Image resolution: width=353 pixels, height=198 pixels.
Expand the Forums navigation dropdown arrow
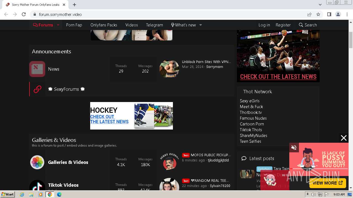click(x=58, y=25)
